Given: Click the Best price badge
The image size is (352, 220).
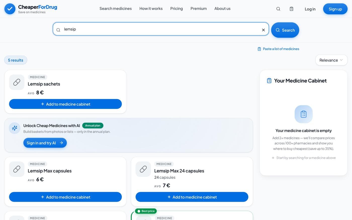Looking at the screenshot, I should click(x=146, y=211).
